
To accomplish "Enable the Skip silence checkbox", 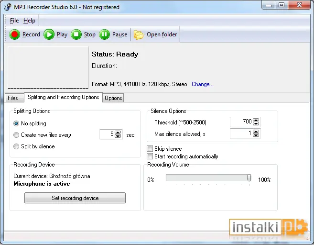I will (x=150, y=148).
